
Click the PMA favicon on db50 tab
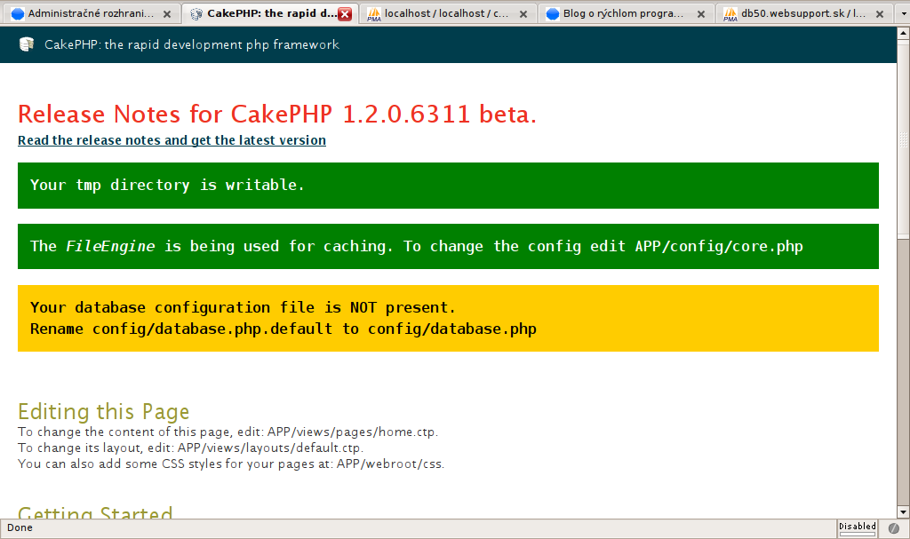730,14
